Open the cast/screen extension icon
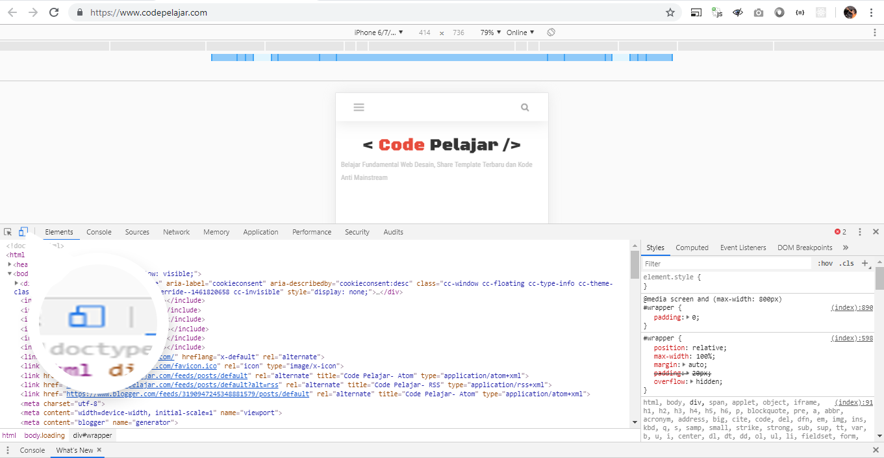 point(696,12)
